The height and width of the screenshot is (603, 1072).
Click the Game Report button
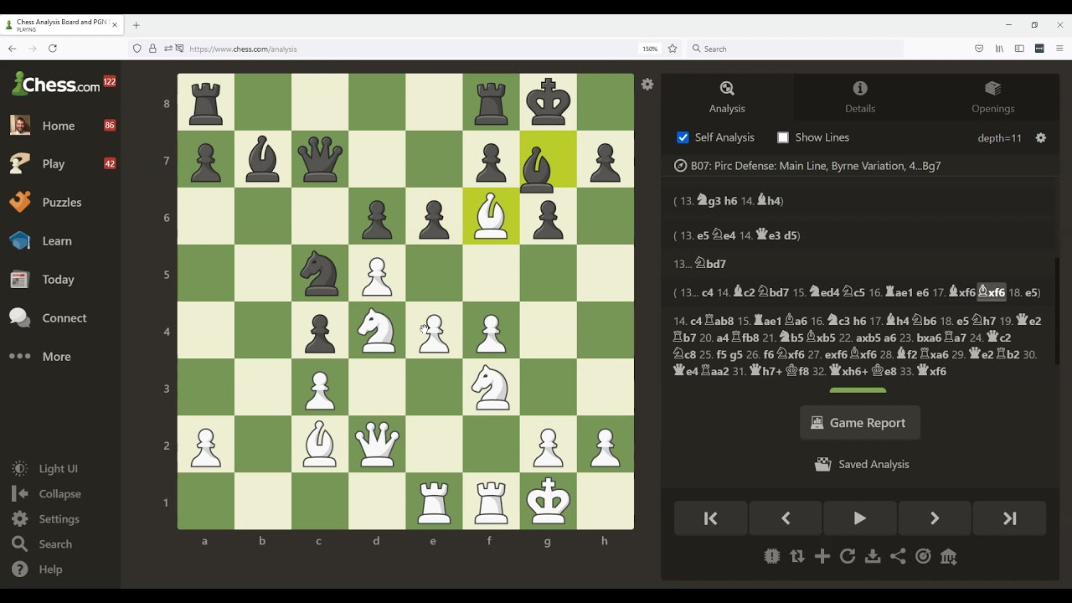pyautogui.click(x=860, y=423)
